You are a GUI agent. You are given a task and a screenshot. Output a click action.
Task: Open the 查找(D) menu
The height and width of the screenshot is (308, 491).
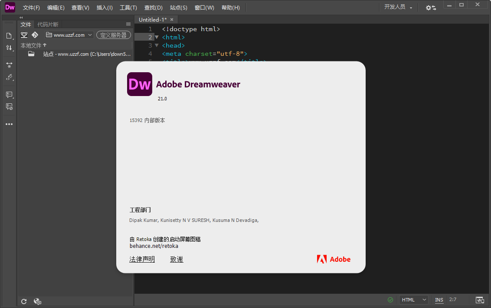tap(154, 8)
